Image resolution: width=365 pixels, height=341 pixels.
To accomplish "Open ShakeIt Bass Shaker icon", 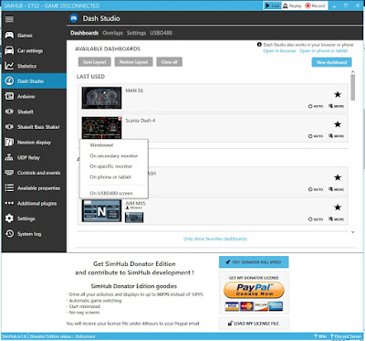I will pyautogui.click(x=9, y=127).
